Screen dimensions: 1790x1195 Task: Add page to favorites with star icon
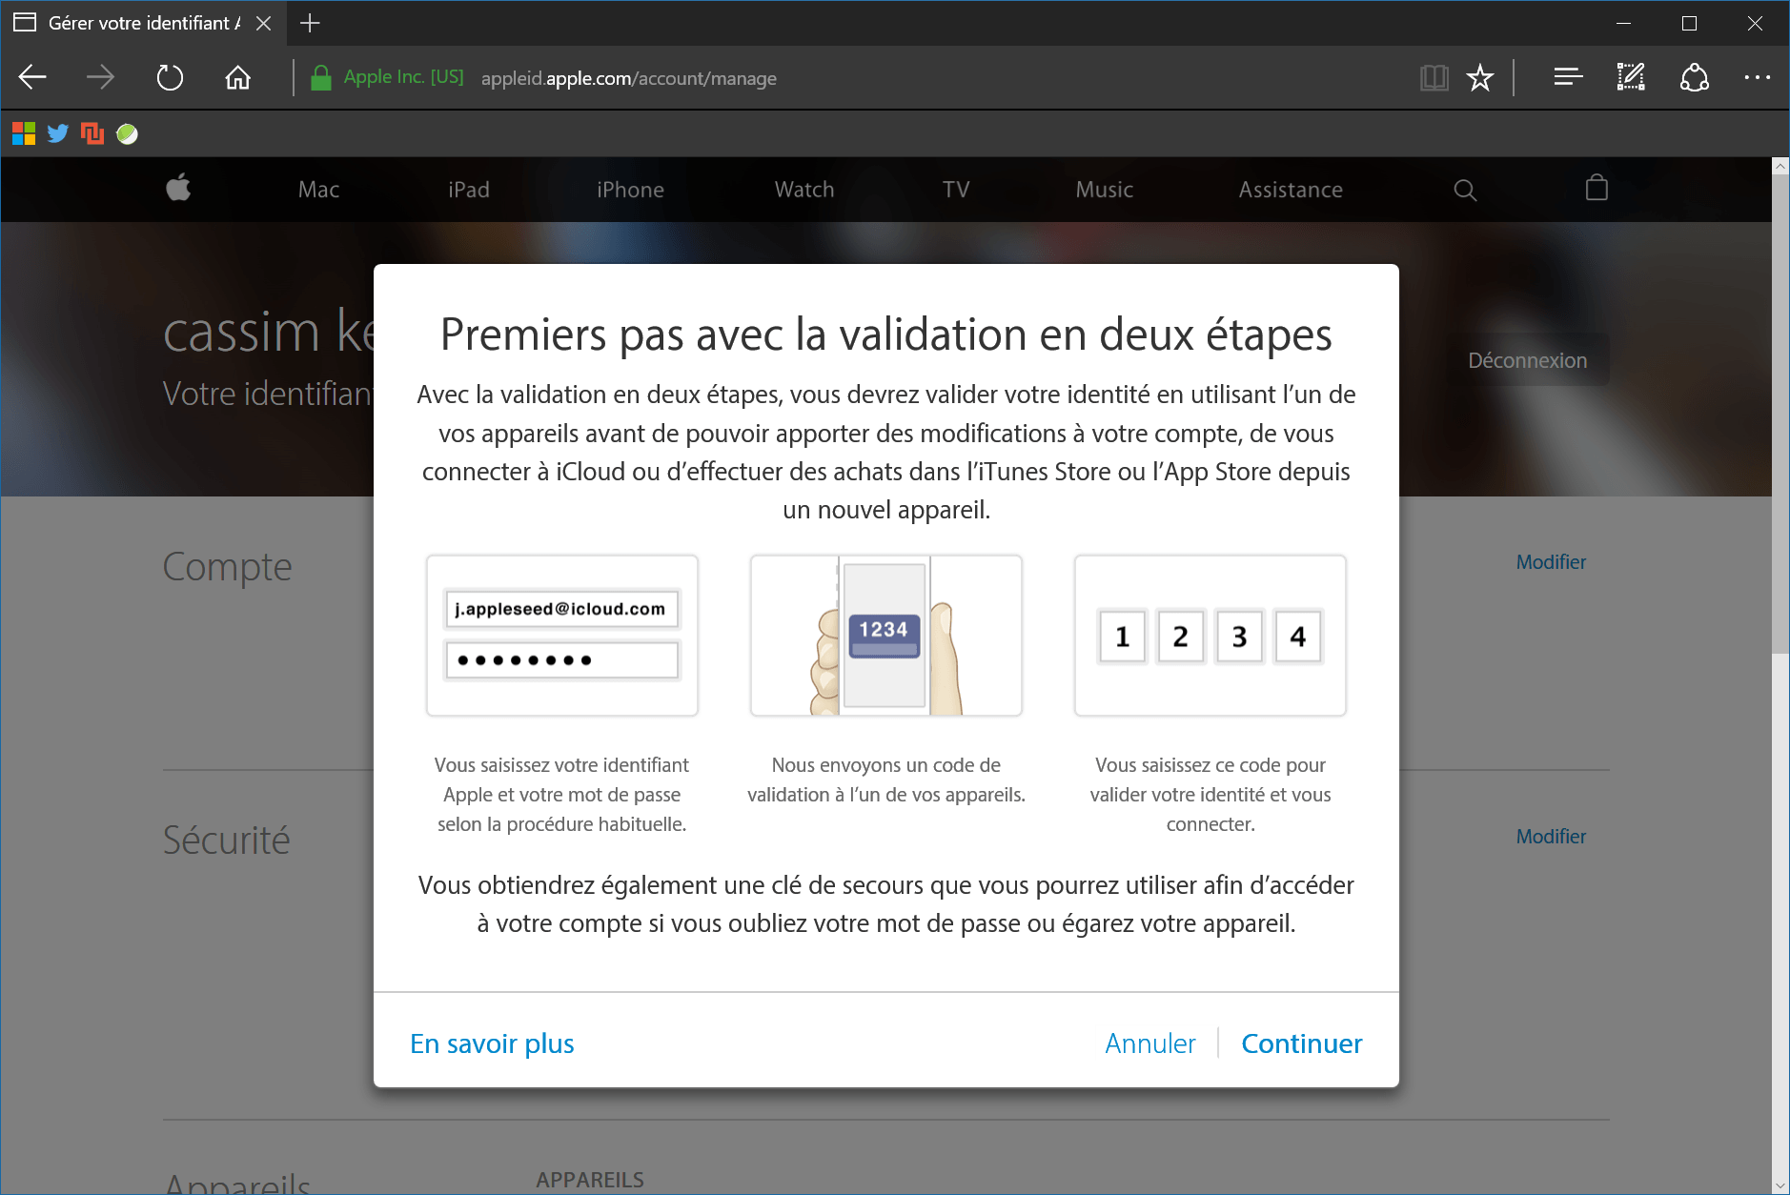pyautogui.click(x=1479, y=77)
